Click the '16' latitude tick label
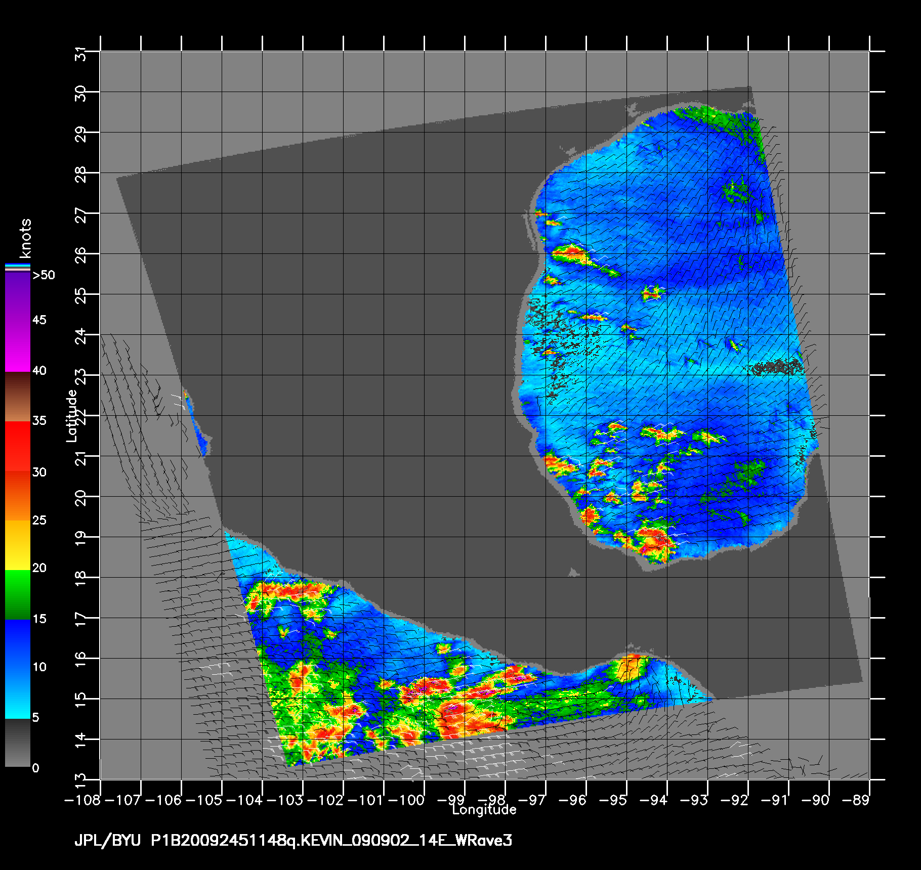Screen dimensions: 921x870 [x=81, y=660]
